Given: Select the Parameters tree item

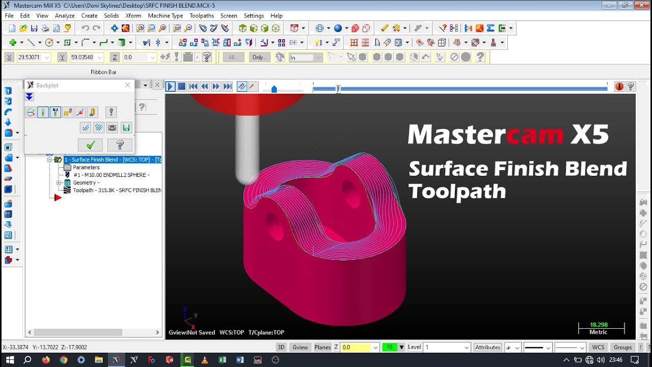Looking at the screenshot, I should point(86,167).
